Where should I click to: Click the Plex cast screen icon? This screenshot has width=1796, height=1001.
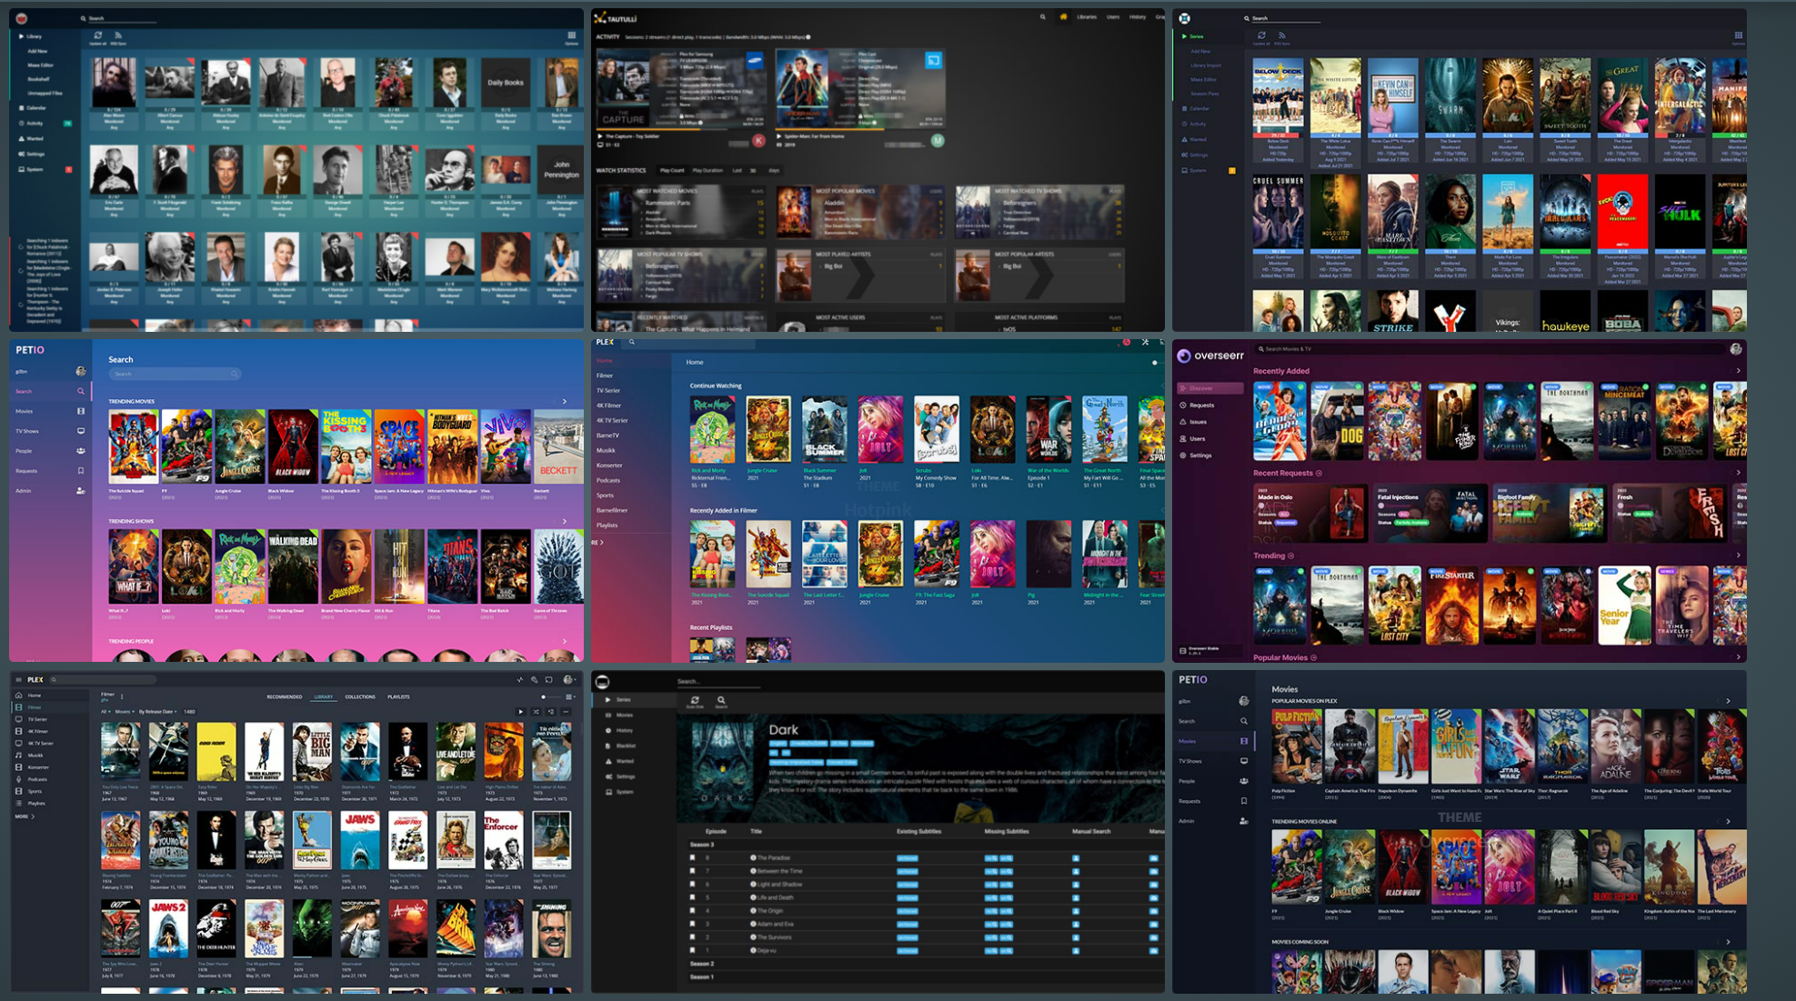coord(548,680)
